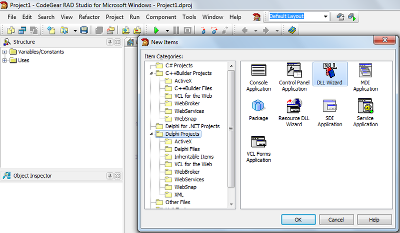Select C++Builder Files category

point(193,88)
